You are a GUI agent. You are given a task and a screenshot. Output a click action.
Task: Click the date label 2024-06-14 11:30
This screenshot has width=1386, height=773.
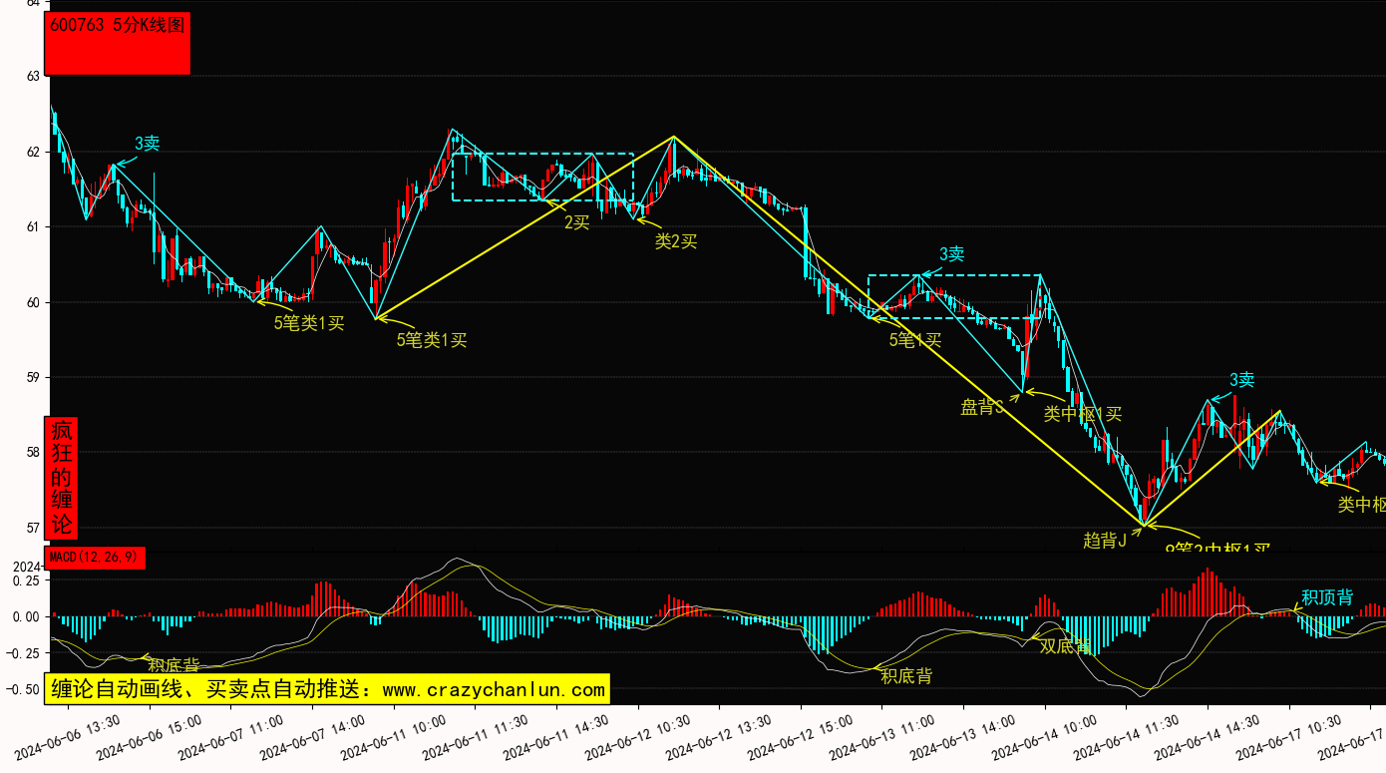click(x=1127, y=736)
